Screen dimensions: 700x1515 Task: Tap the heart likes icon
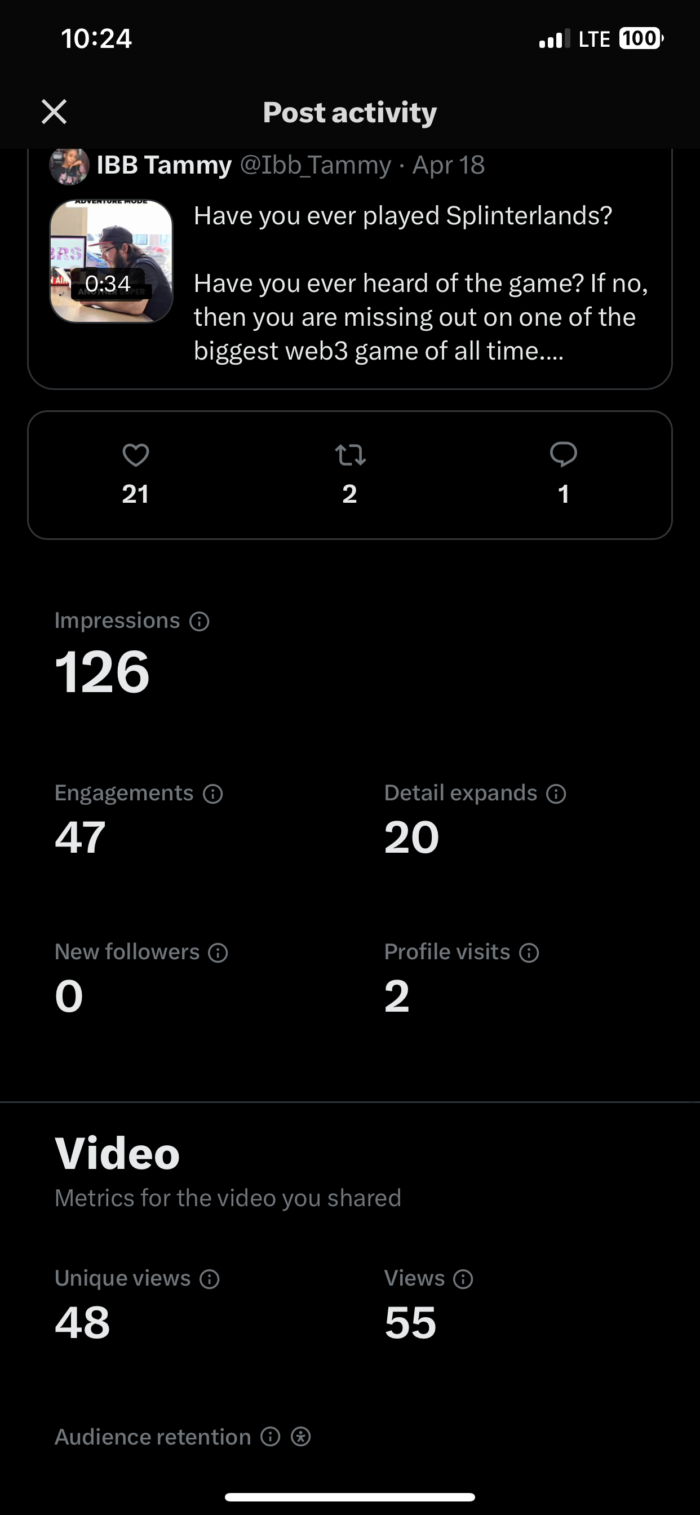pyautogui.click(x=136, y=455)
